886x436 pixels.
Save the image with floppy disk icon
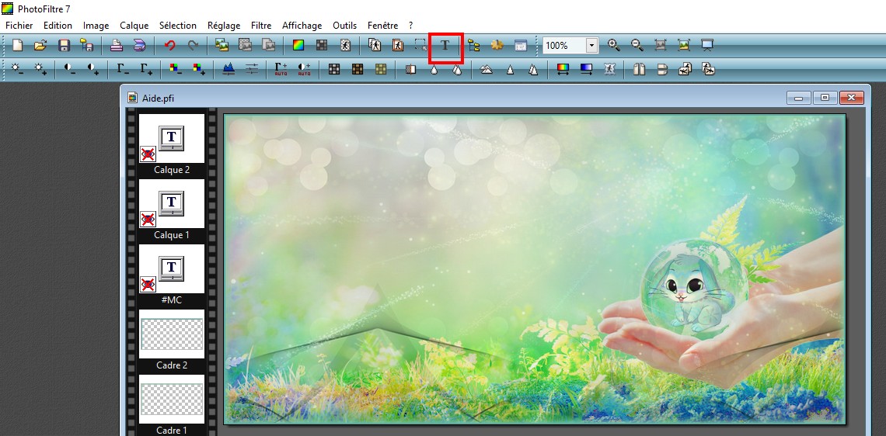pyautogui.click(x=64, y=45)
